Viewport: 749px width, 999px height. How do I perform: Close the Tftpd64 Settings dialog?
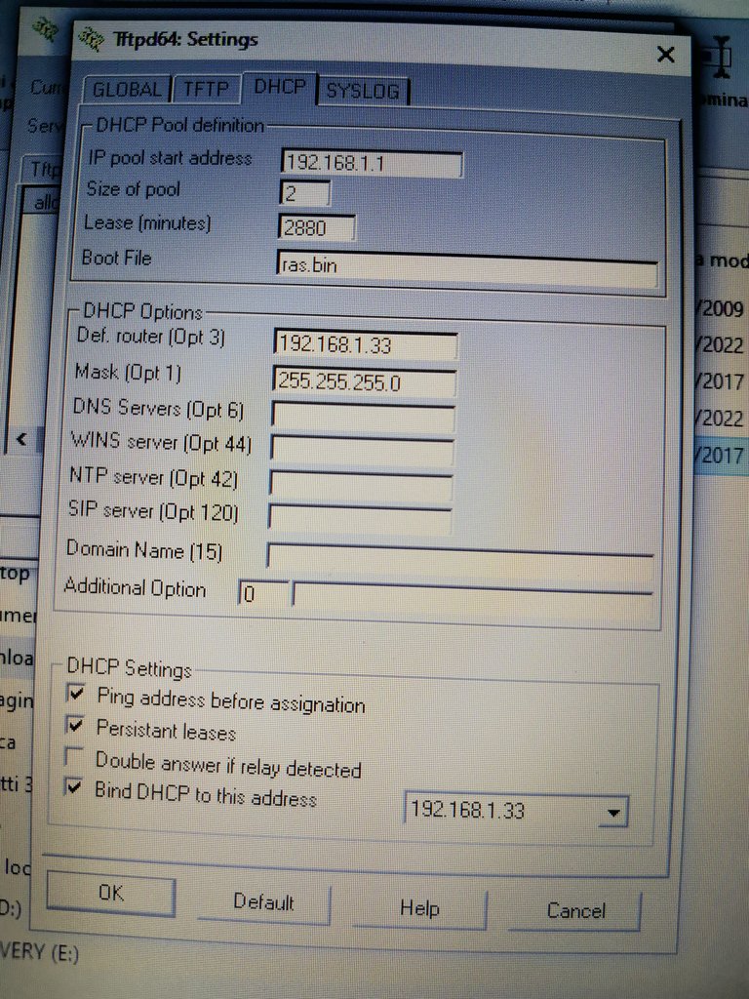[x=665, y=55]
